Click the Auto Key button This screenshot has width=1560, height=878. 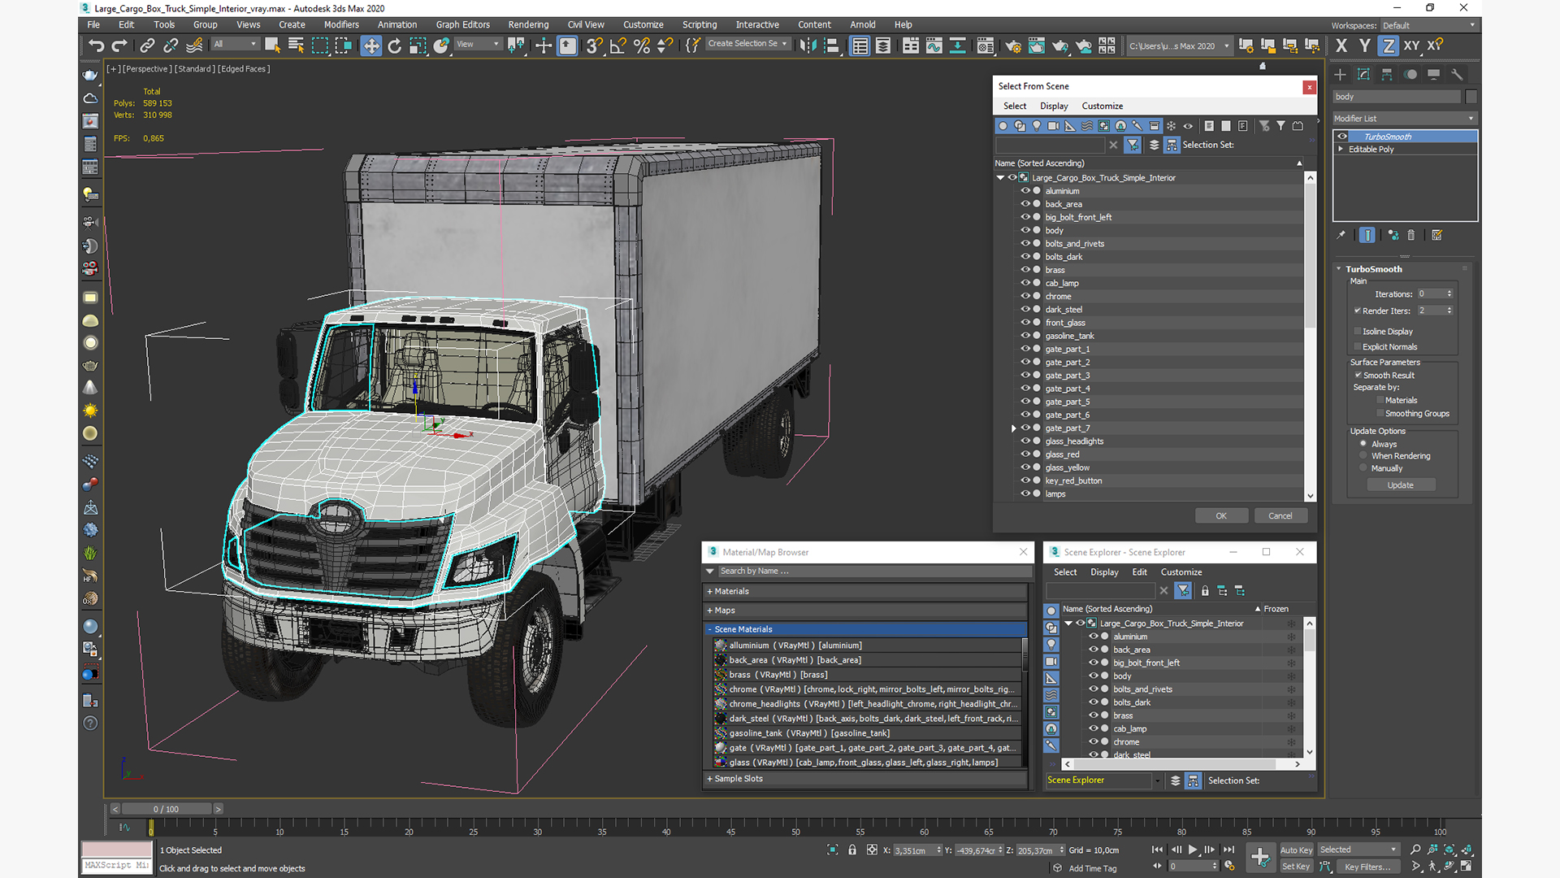1296,850
